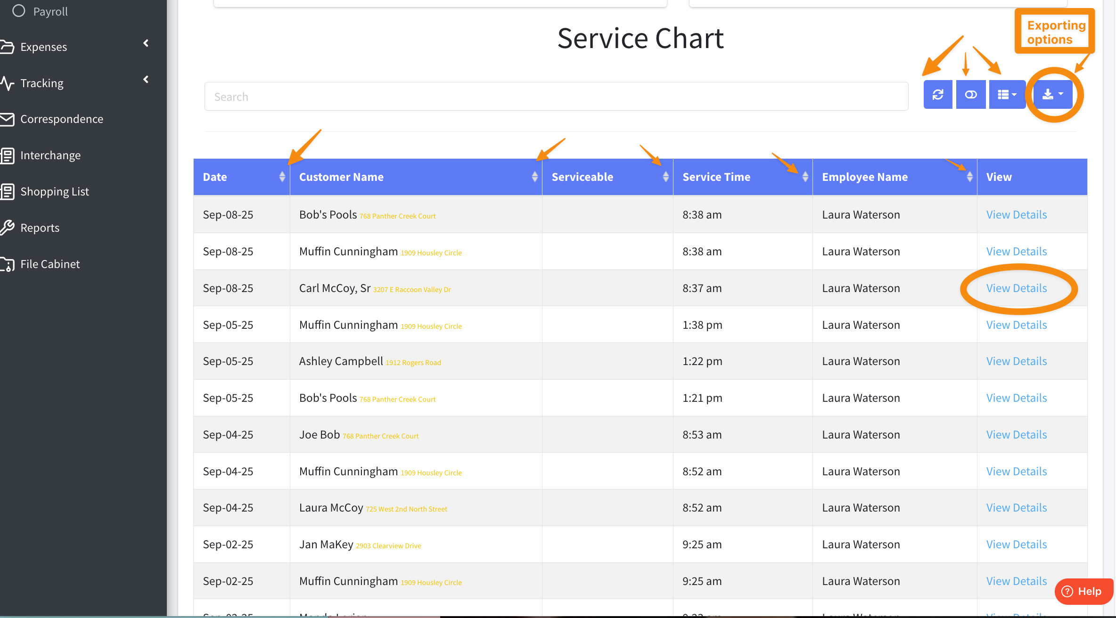This screenshot has width=1116, height=618.
Task: Click into the Search field
Action: pyautogui.click(x=556, y=97)
